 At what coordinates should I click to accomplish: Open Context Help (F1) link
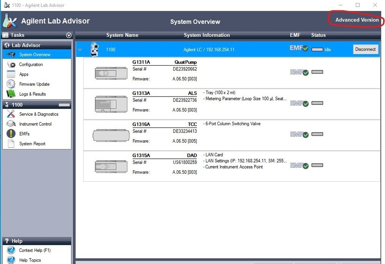pos(35,250)
